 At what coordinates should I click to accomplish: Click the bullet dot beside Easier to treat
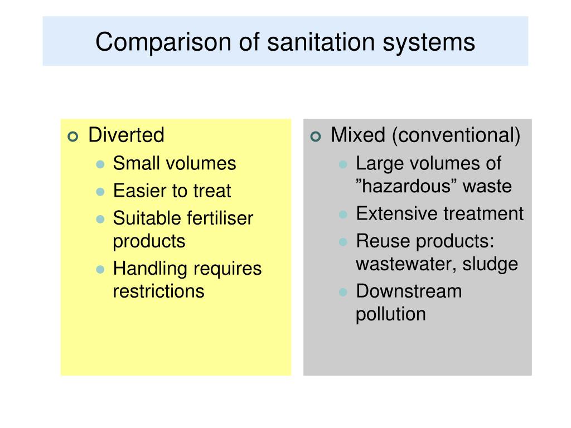click(100, 192)
